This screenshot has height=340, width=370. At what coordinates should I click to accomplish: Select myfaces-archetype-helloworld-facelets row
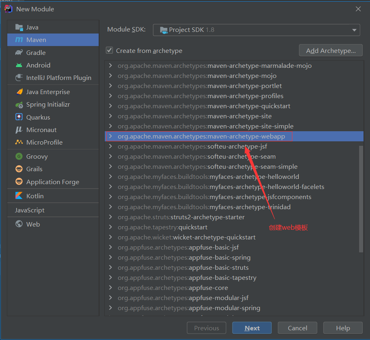click(234, 187)
